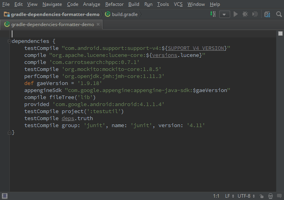This screenshot has width=284, height=200.
Task: Click the gaeVersion value '1.9.18'
Action: [90, 83]
